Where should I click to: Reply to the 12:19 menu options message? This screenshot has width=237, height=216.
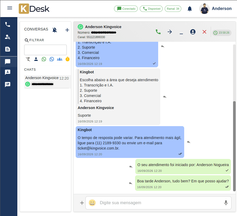click(x=163, y=47)
